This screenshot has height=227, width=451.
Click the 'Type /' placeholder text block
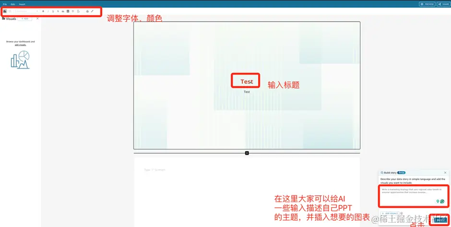point(155,170)
